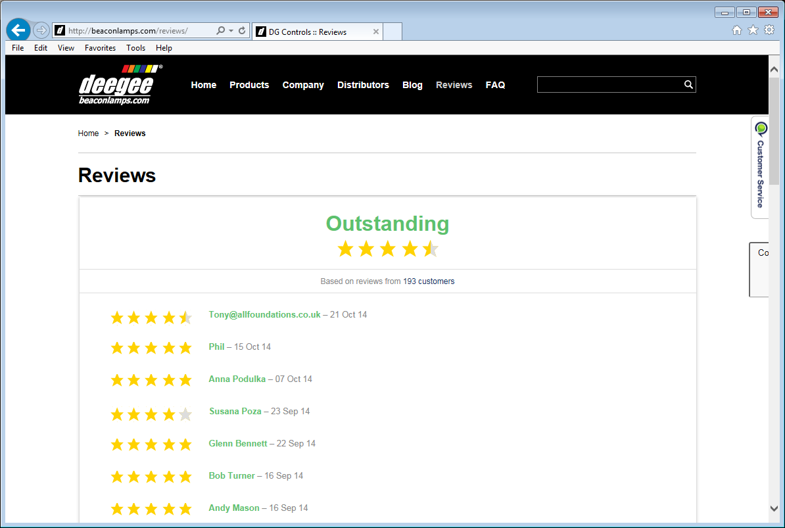Open the File menu
Image resolution: width=785 pixels, height=528 pixels.
click(17, 47)
